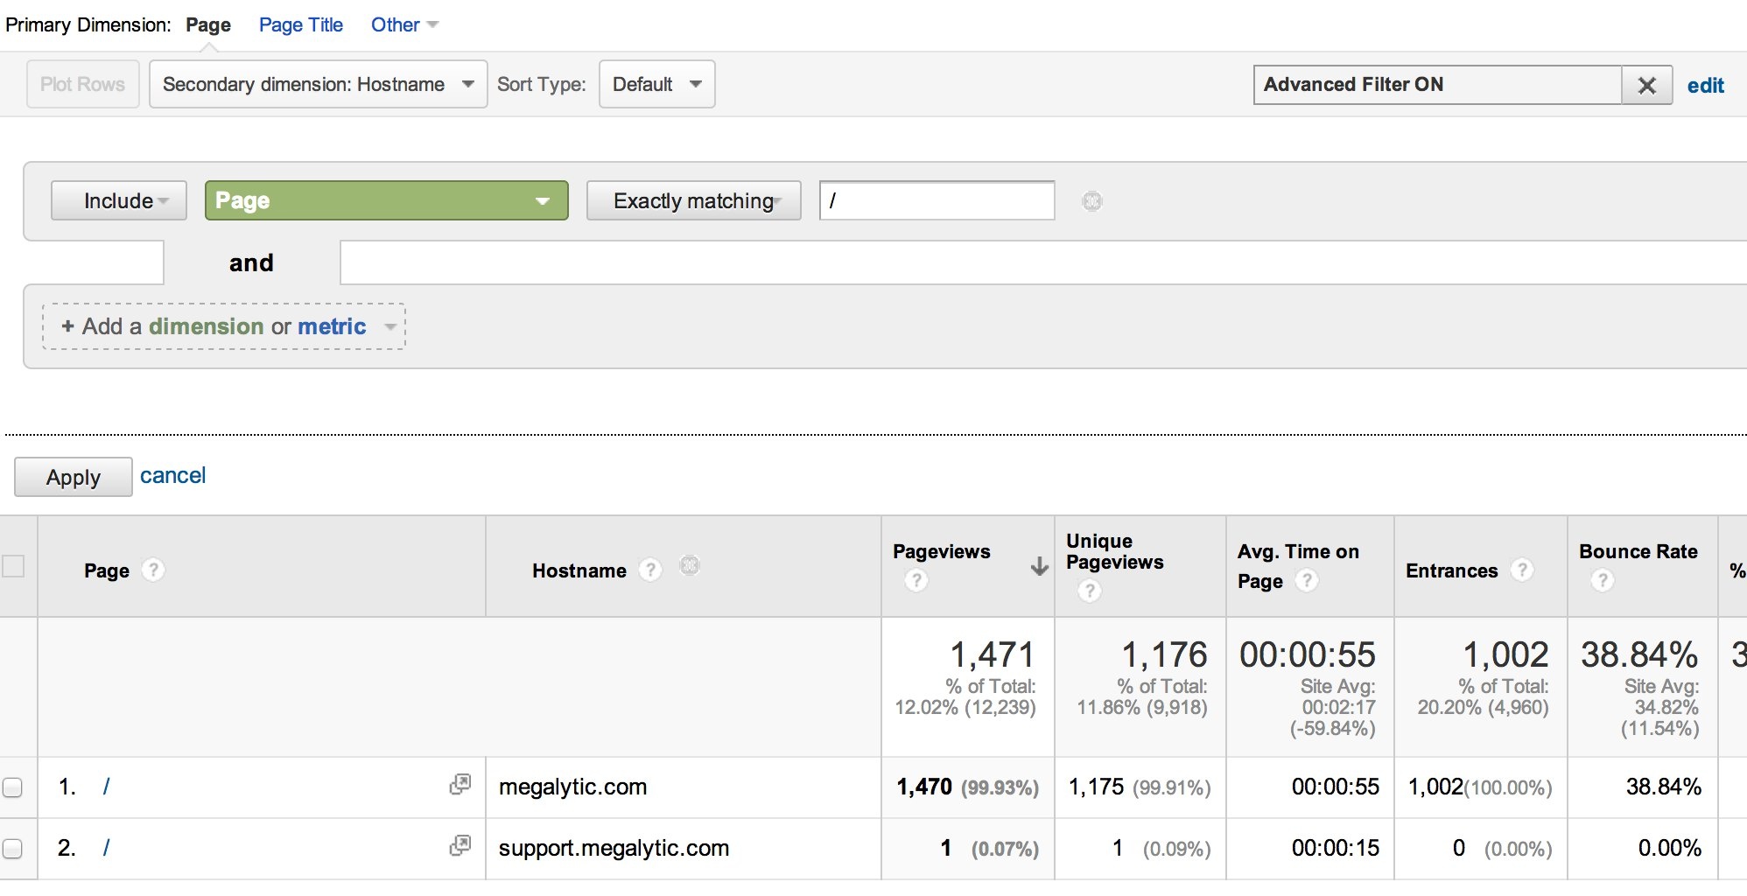Switch primary dimension to Page Title
This screenshot has width=1747, height=896.
coord(300,25)
